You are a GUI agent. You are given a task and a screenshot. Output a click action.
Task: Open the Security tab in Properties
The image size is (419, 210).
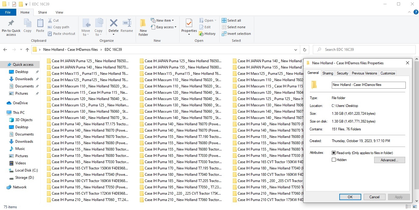point(342,73)
